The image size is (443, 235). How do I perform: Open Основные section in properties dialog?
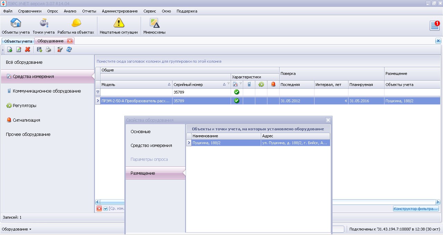(156, 132)
